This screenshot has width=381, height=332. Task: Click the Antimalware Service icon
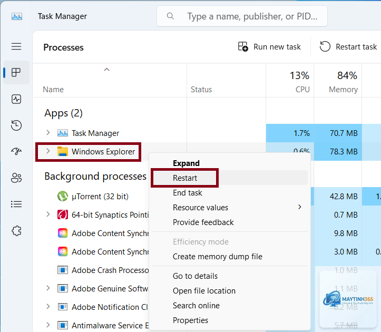pyautogui.click(x=63, y=325)
